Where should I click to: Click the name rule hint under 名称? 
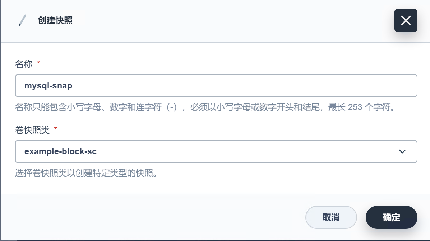point(144,107)
